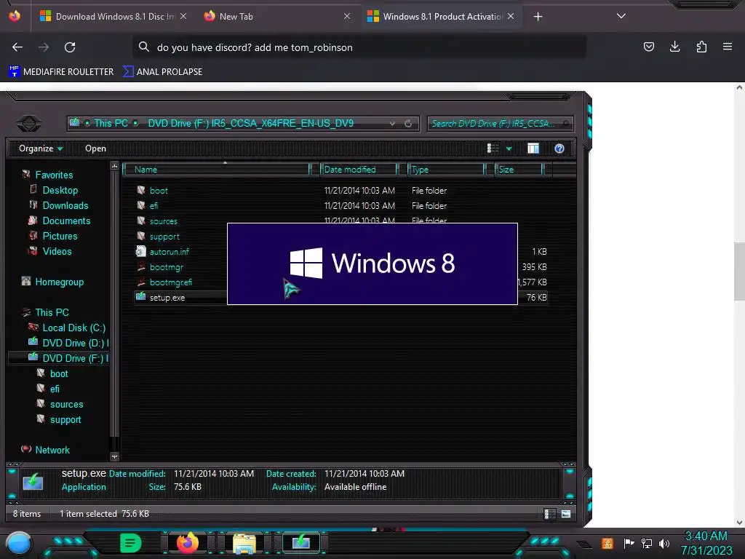Open a new tab with plus button
This screenshot has height=559, width=745.
point(538,17)
